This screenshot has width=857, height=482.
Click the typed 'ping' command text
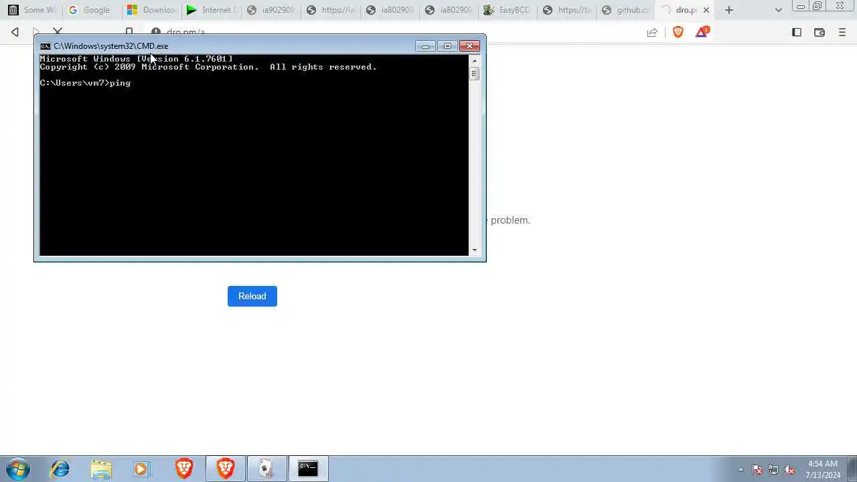121,83
